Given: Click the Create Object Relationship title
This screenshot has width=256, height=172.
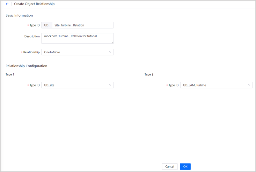Looking at the screenshot, I should 34,4.
